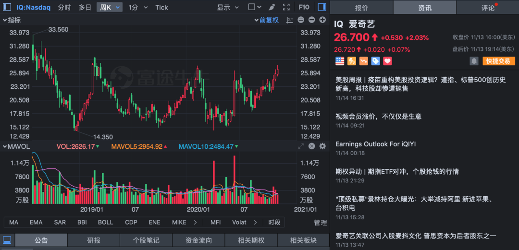Enter fullscreen chart mode

[286, 7]
